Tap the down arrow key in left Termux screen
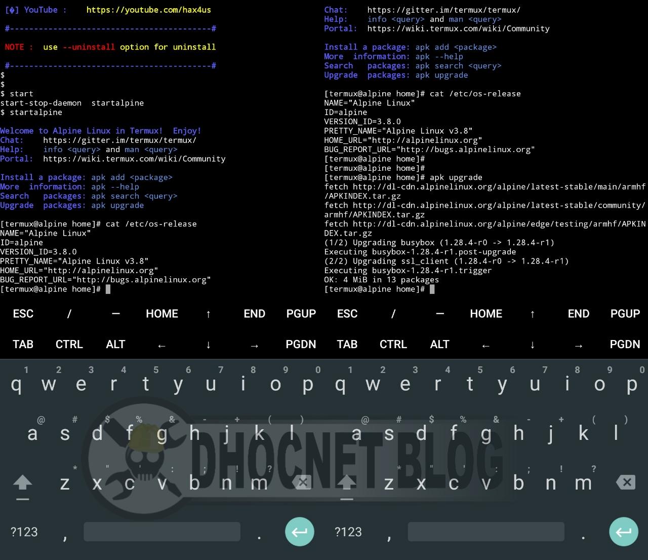The width and height of the screenshot is (648, 560). tap(208, 345)
